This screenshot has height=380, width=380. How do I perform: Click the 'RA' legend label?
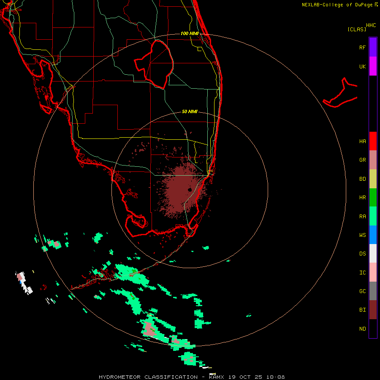click(x=362, y=217)
